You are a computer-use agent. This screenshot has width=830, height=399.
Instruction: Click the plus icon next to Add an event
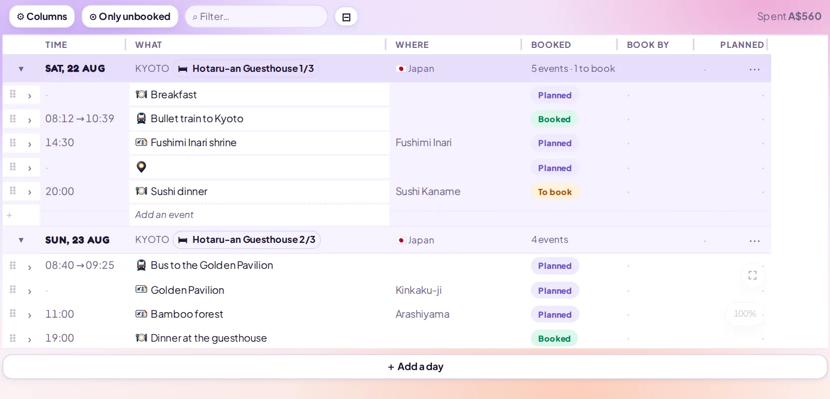coord(9,215)
